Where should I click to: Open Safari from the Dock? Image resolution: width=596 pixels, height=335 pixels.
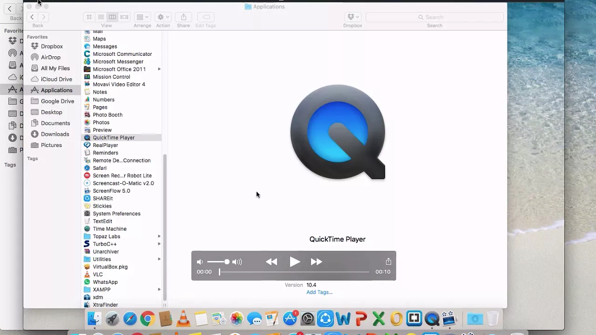point(130,319)
